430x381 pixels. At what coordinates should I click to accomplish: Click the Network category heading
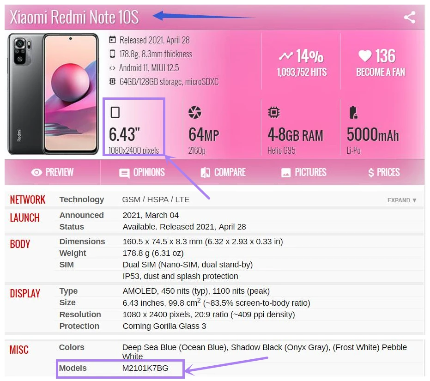click(x=27, y=200)
